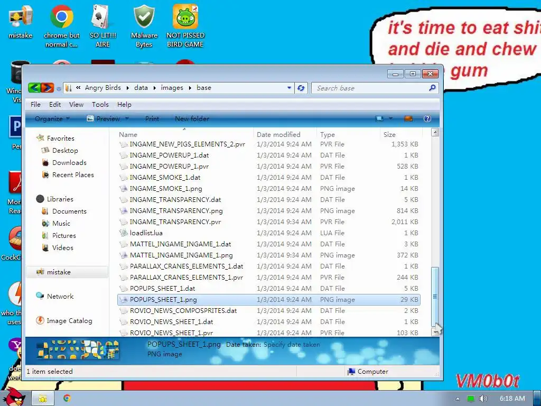The image size is (541, 406).
Task: Open the view options dropdown arrow
Action: (390, 118)
